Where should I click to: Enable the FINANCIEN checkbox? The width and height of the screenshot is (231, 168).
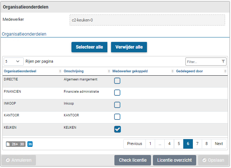coord(117,93)
